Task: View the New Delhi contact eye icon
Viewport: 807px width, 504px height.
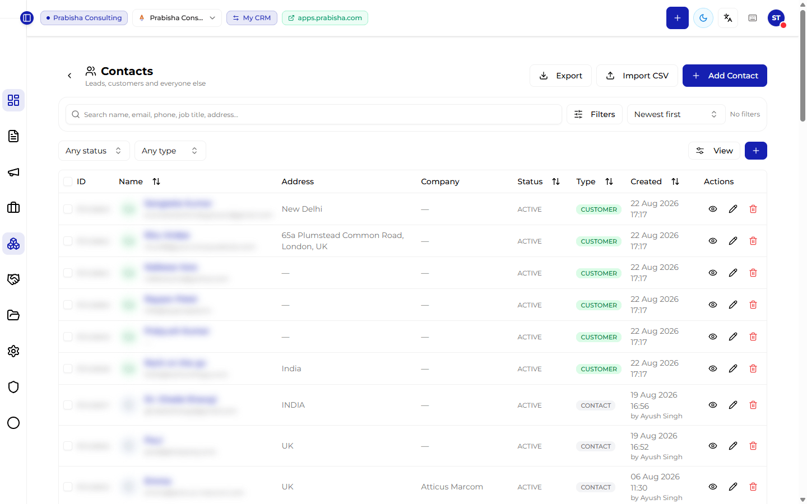Action: tap(713, 209)
